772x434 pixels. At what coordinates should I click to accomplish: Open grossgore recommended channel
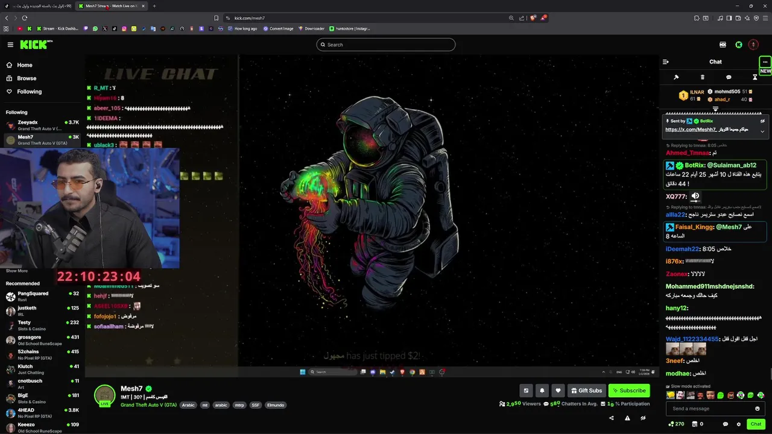coord(42,340)
